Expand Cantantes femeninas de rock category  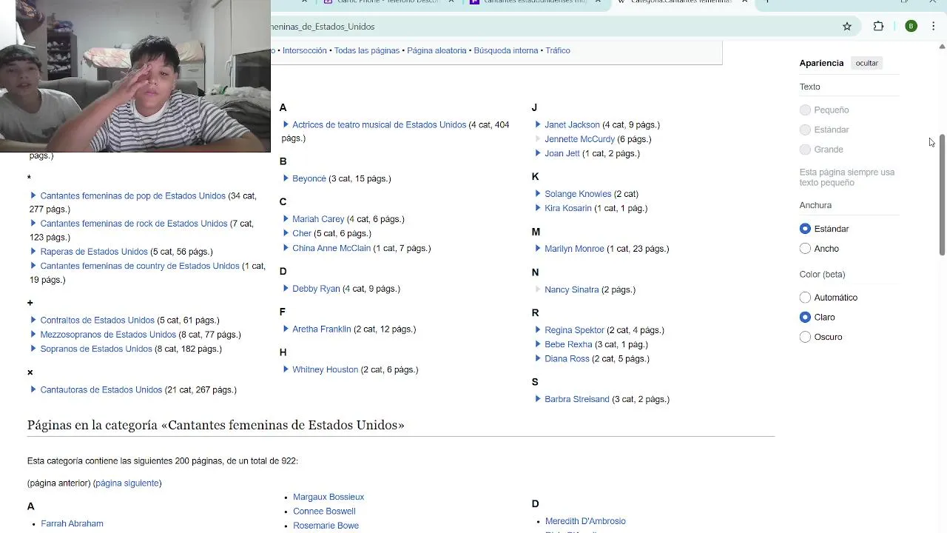33,224
